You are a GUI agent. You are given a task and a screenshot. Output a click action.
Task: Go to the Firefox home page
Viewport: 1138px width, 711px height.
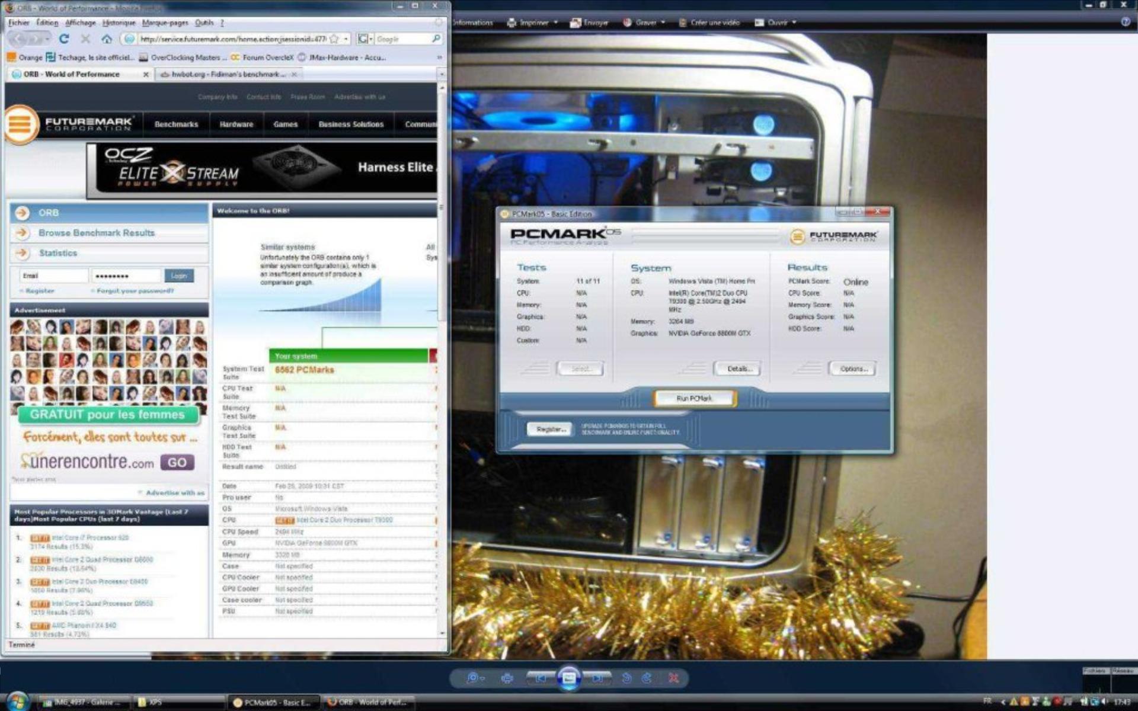(107, 39)
